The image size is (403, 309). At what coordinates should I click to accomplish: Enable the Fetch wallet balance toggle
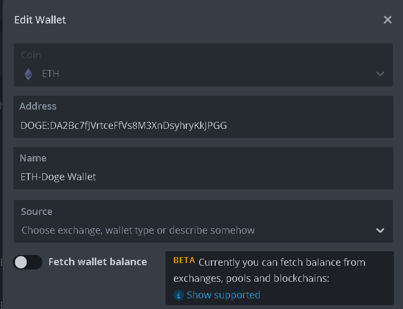27,262
